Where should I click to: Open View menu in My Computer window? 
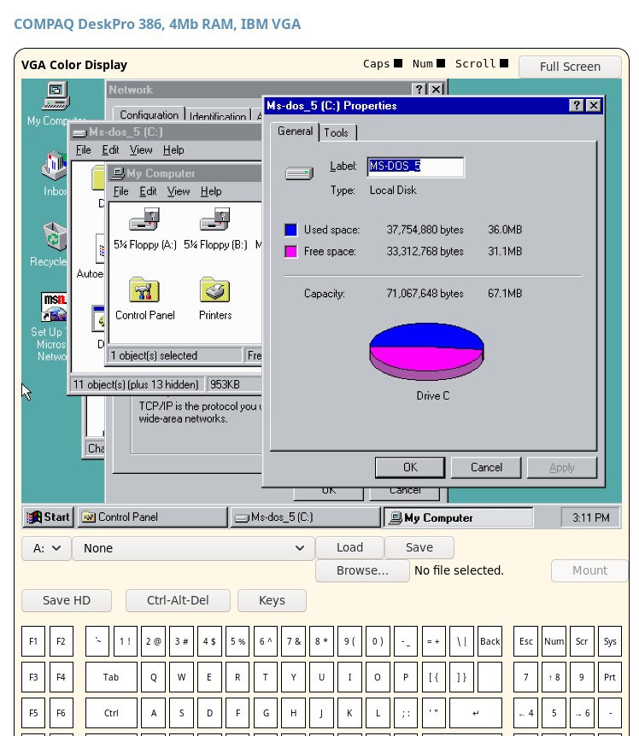pyautogui.click(x=179, y=191)
